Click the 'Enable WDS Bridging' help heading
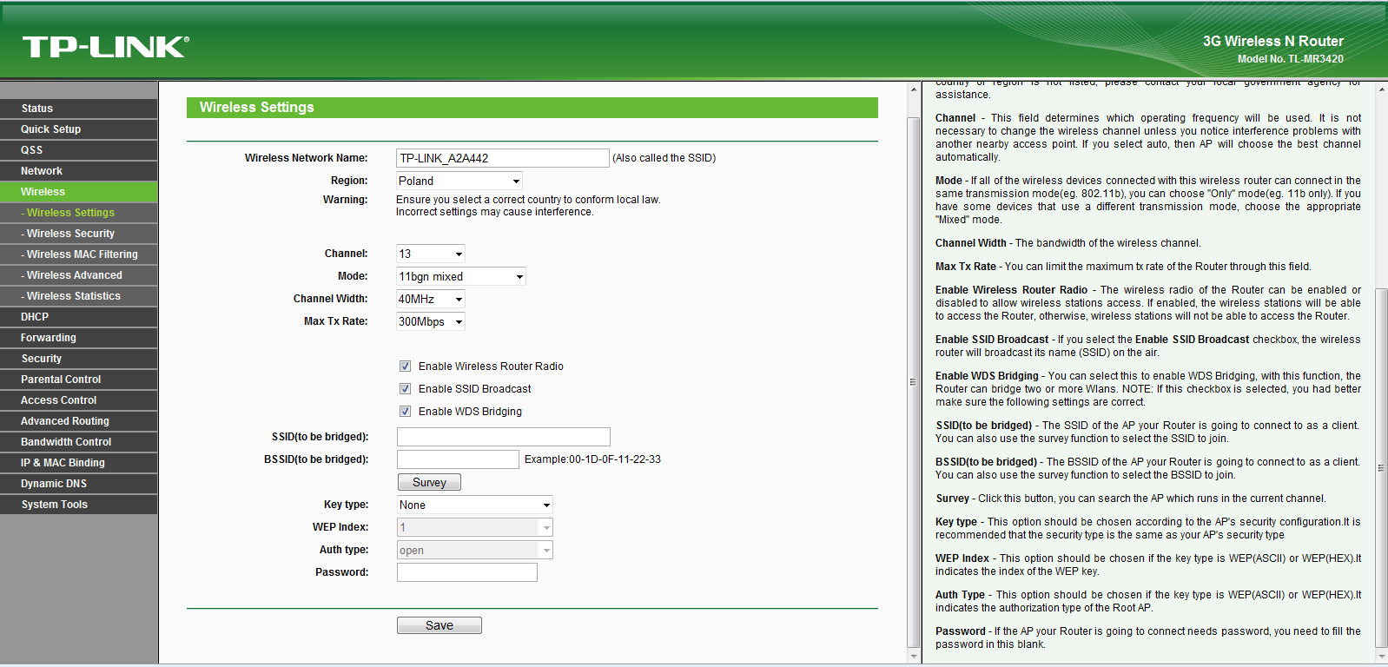 click(987, 376)
